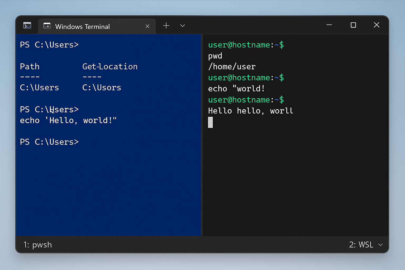Click the shell icon on the Windows Terminal tab
The height and width of the screenshot is (270, 405).
pyautogui.click(x=47, y=26)
